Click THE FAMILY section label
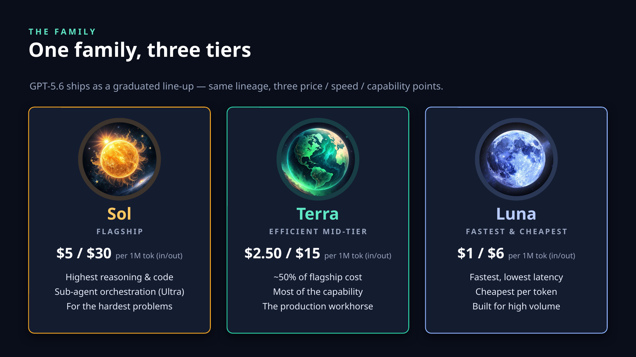The image size is (636, 357). 62,32
